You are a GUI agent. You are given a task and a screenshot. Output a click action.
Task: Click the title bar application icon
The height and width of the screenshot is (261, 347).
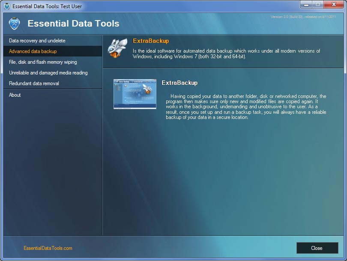pos(7,6)
